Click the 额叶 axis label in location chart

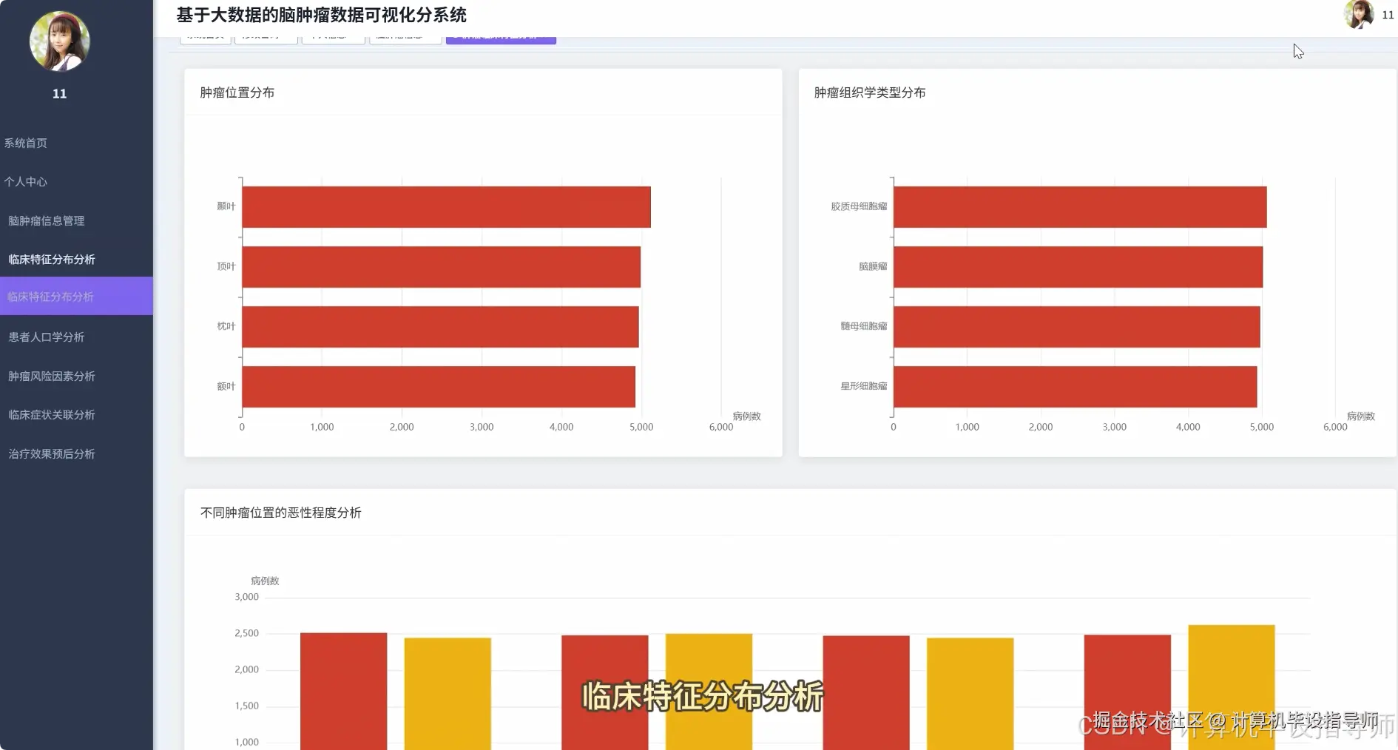(225, 385)
